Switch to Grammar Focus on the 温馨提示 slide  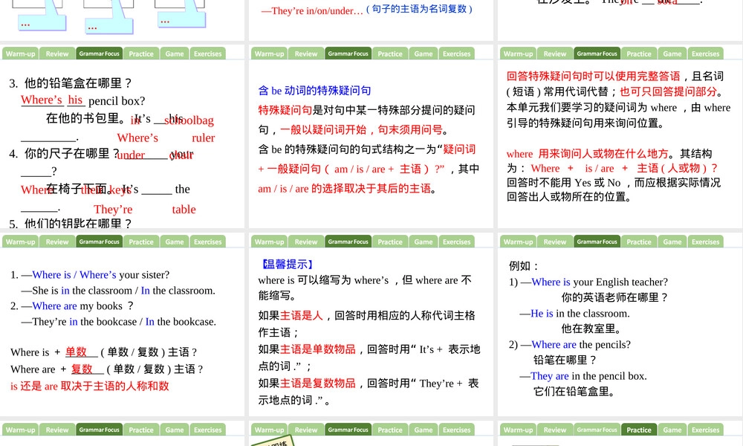coord(348,242)
